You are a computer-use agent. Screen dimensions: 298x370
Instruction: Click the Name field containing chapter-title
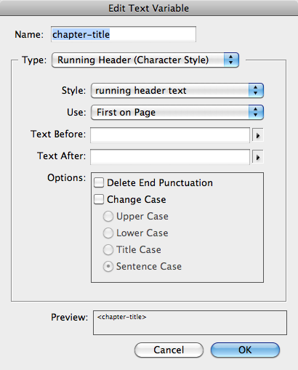[124, 34]
